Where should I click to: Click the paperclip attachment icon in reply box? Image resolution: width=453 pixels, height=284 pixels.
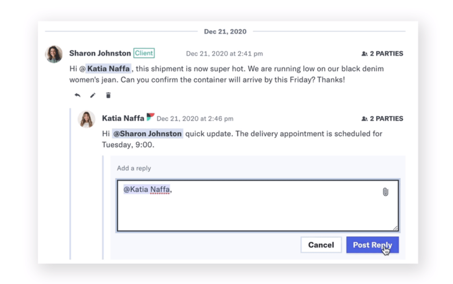385,192
